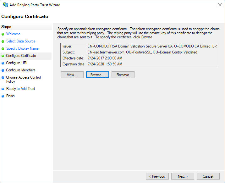Click blue bullet beside Finish step
Image resolution: width=225 pixels, height=183 pixels.
(3, 96)
